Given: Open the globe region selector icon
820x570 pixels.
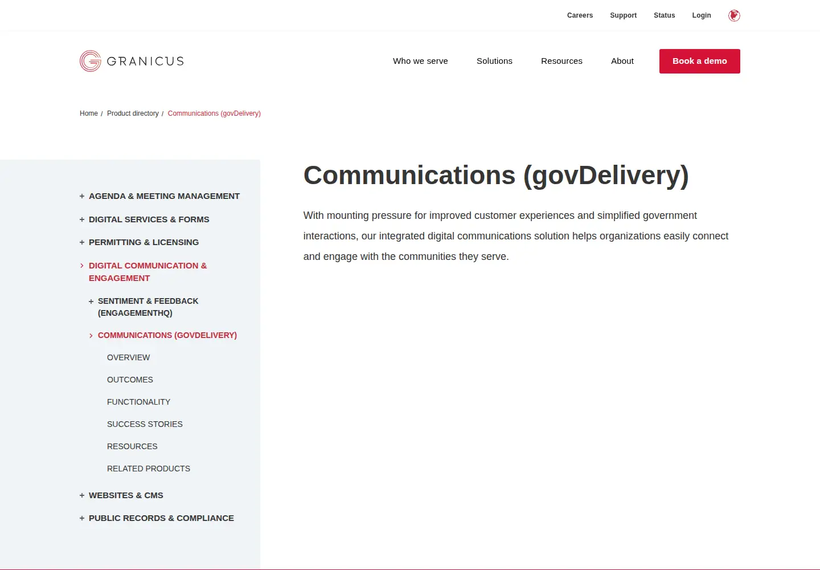Looking at the screenshot, I should (734, 15).
